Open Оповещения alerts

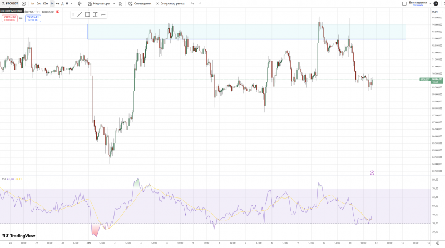tap(140, 4)
